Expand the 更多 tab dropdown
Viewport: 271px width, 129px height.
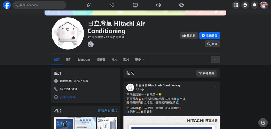pyautogui.click(x=140, y=59)
